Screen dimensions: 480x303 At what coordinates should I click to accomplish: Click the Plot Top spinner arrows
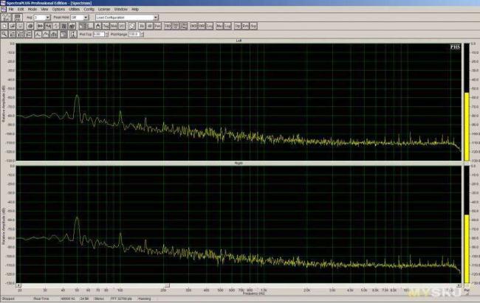106,34
